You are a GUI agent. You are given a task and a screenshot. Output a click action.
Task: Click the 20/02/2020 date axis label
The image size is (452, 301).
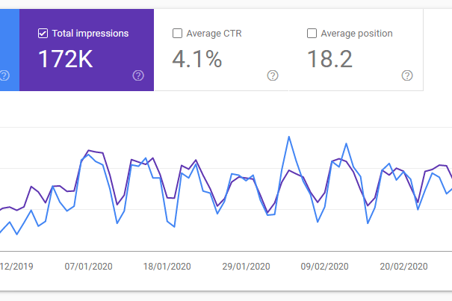point(403,267)
